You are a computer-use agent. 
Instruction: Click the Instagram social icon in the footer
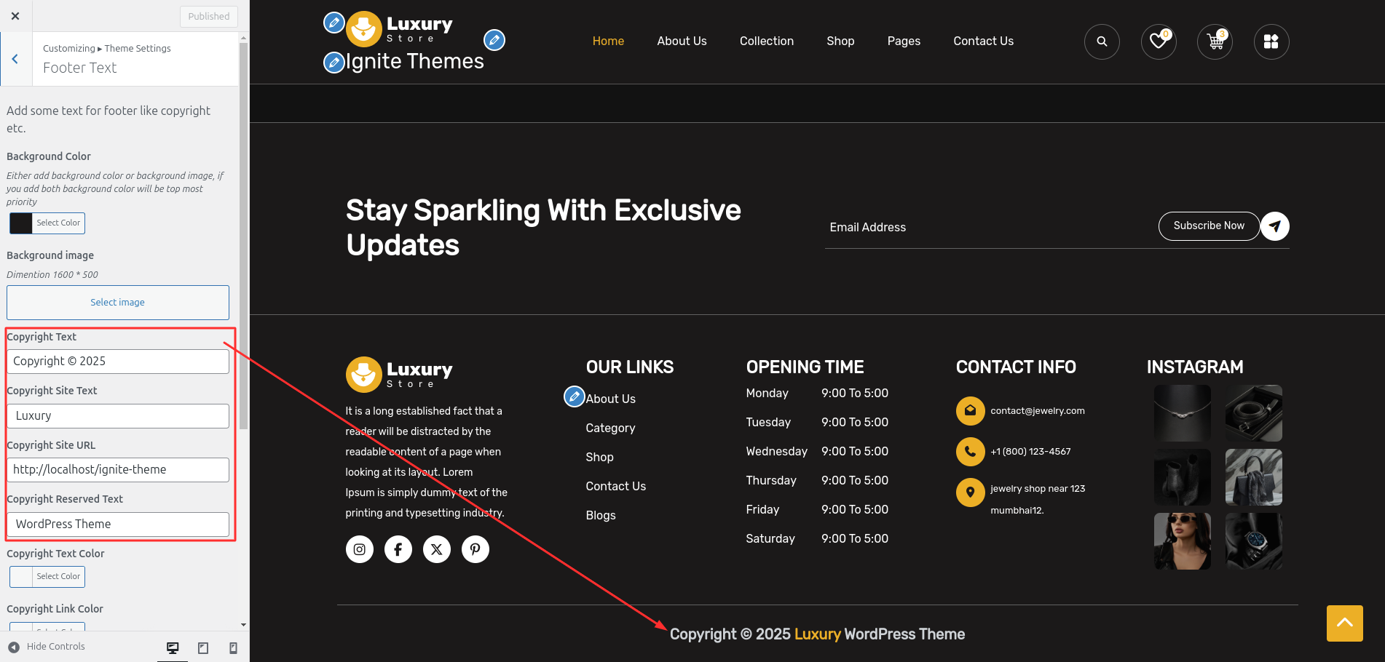coord(359,549)
